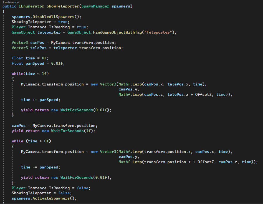Click the 'while(time < 1f)' statement
The height and width of the screenshot is (204, 263).
coord(30,74)
